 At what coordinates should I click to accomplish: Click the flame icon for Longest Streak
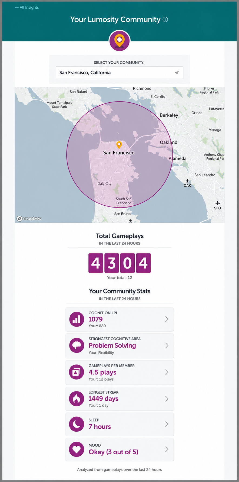(77, 399)
